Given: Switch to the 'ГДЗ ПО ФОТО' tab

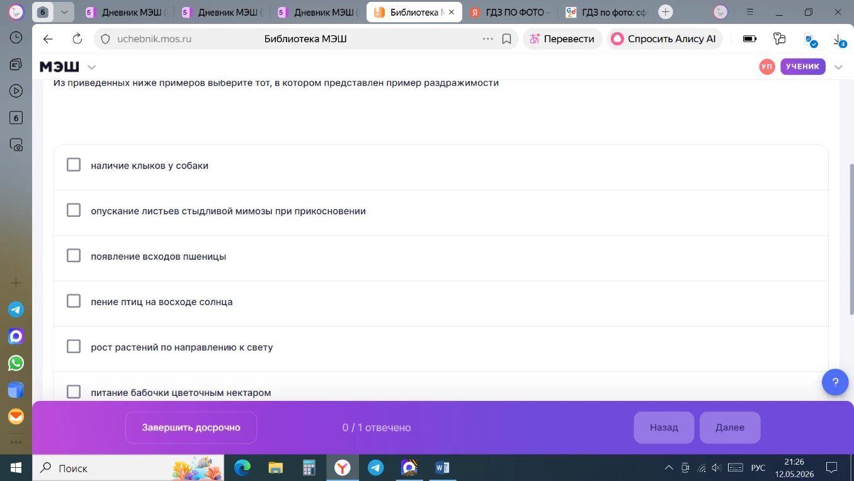Looking at the screenshot, I should [x=510, y=12].
